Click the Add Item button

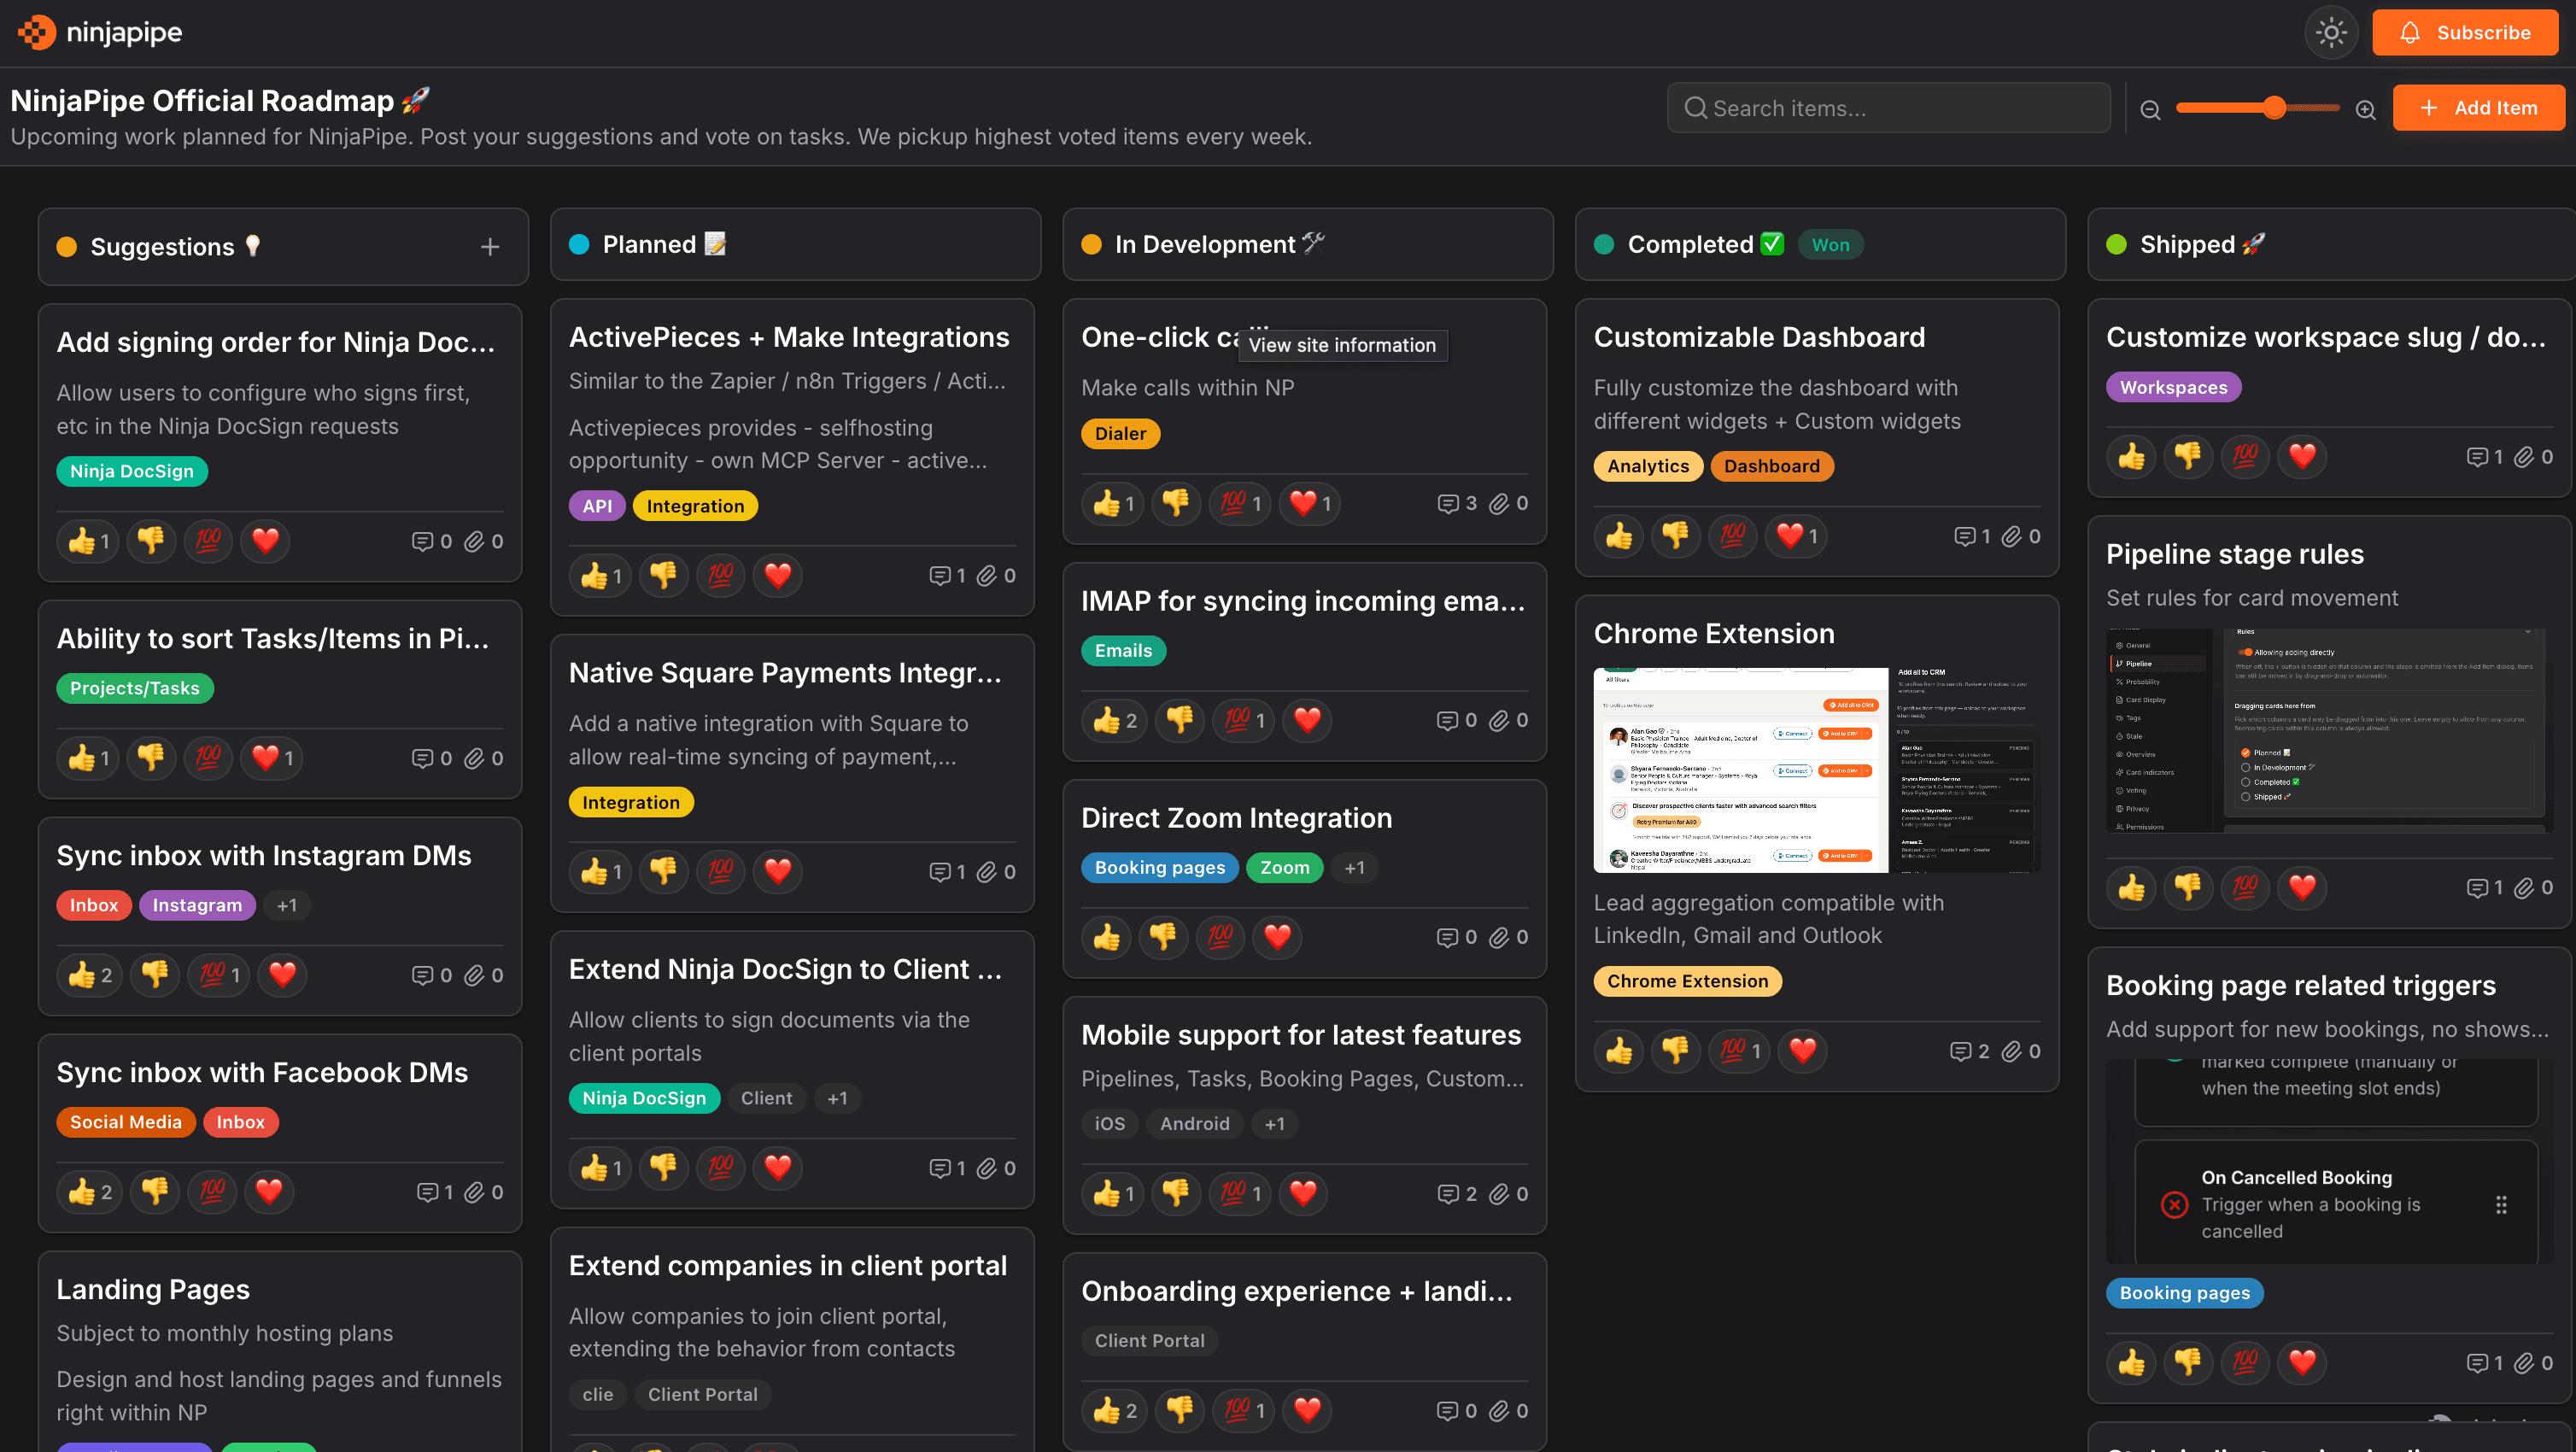coord(2478,108)
